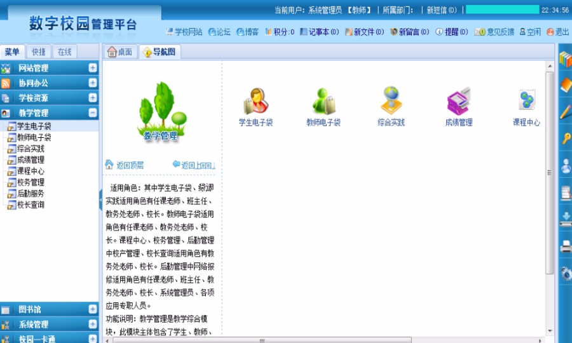The height and width of the screenshot is (343, 572).
Task: Open 新留言(0) messages
Action: point(410,32)
